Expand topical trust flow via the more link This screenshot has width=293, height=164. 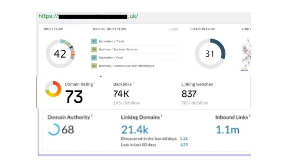click(174, 29)
